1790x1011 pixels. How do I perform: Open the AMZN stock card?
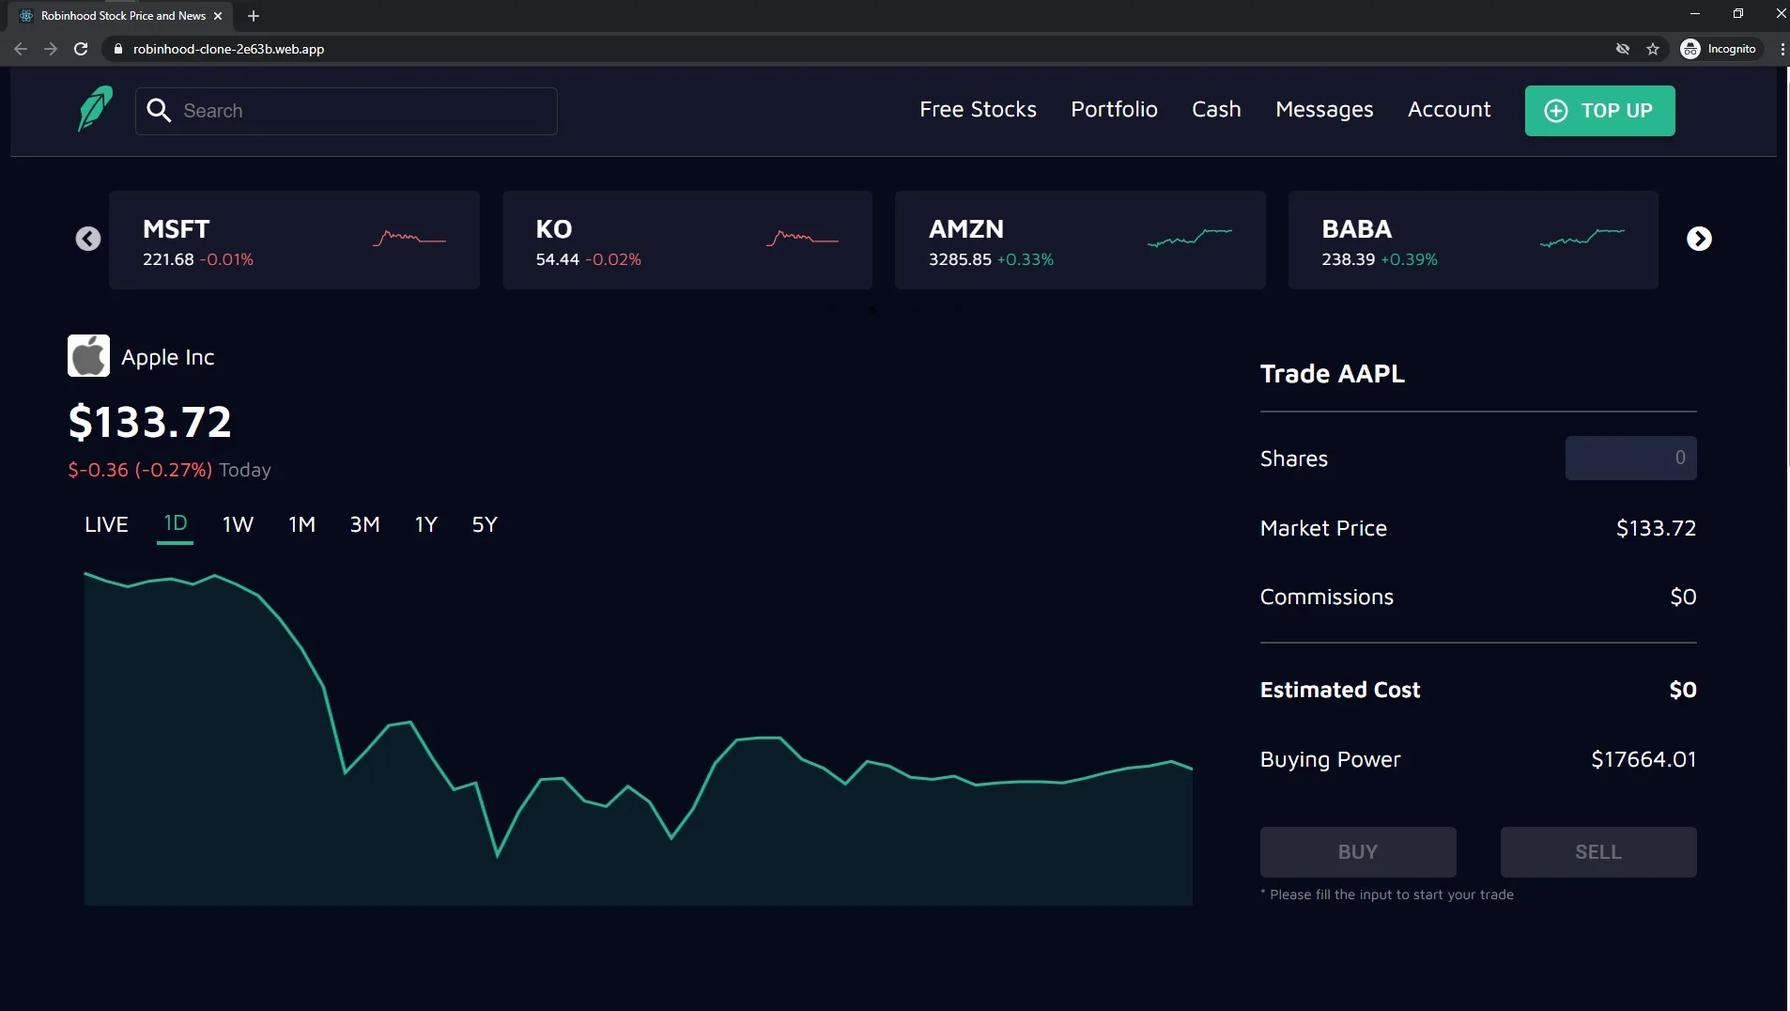[1080, 240]
